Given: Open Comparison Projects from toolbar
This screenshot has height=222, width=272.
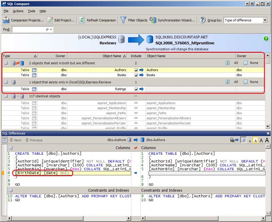Looking at the screenshot, I should (23, 20).
